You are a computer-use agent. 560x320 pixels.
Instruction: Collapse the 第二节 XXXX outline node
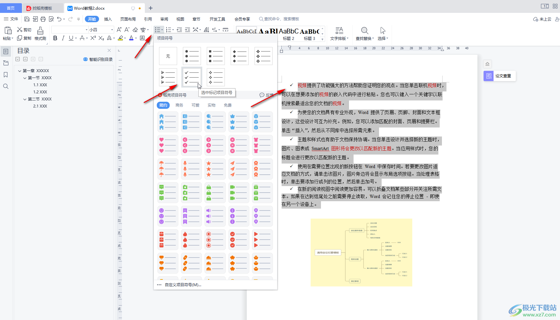click(x=25, y=99)
